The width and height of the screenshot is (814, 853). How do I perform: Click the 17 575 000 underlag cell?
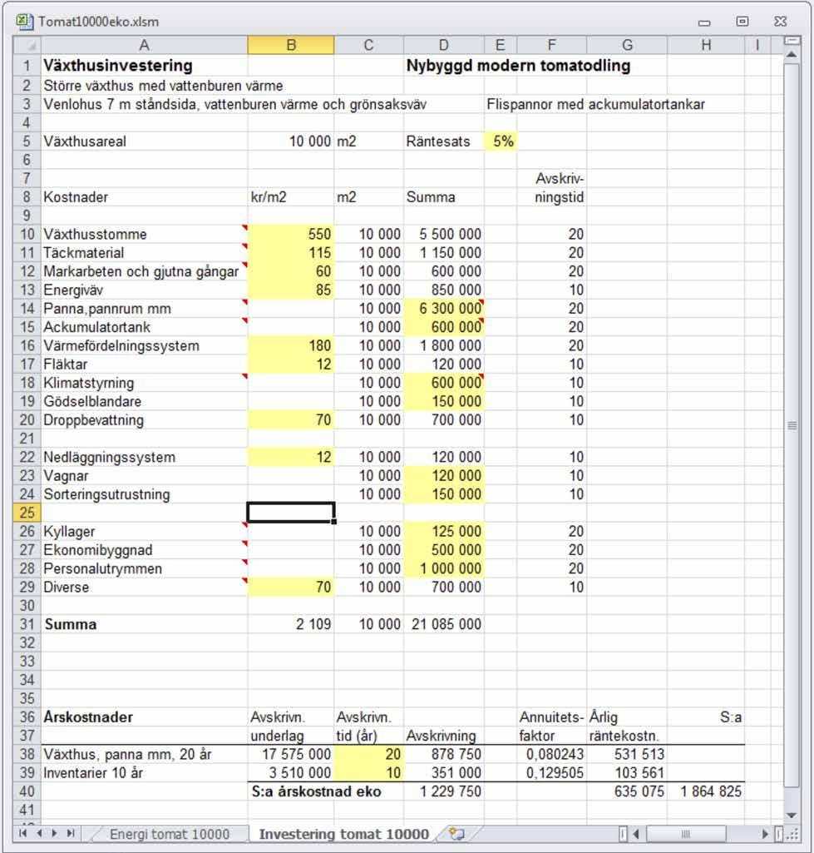(291, 754)
